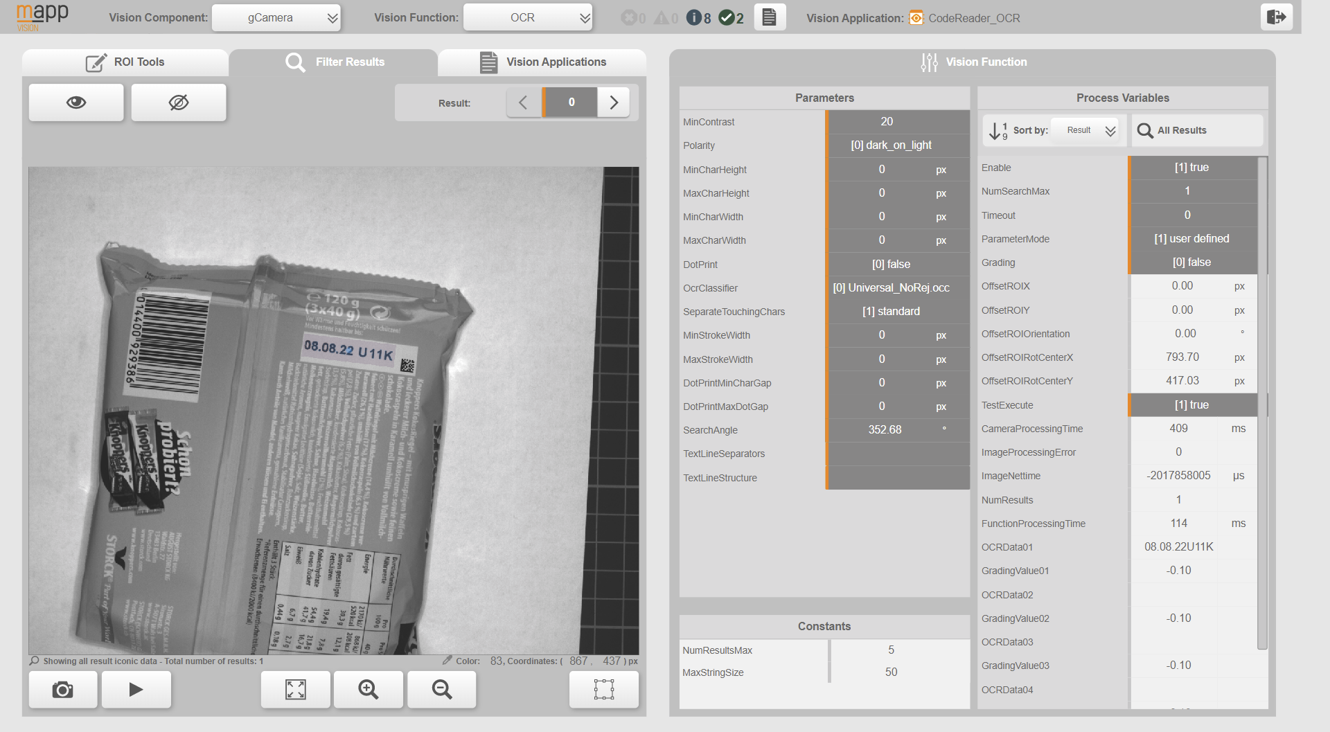Click the logout exit icon
The image size is (1330, 732).
coord(1276,17)
